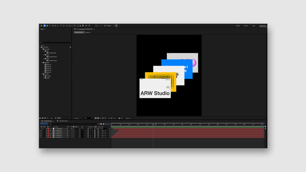Switch to Learn workspace
The image size is (306, 172).
(253, 26)
